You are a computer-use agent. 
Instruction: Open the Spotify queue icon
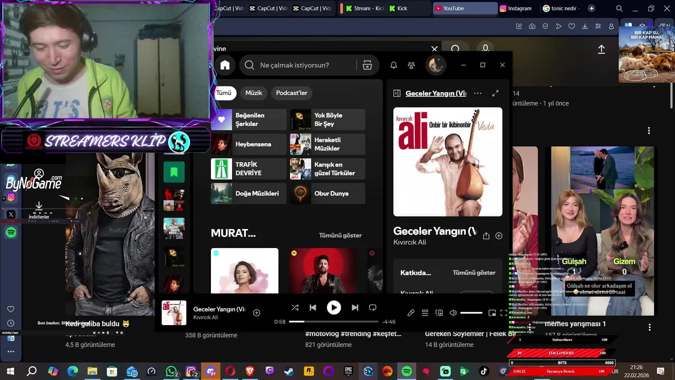(x=425, y=313)
